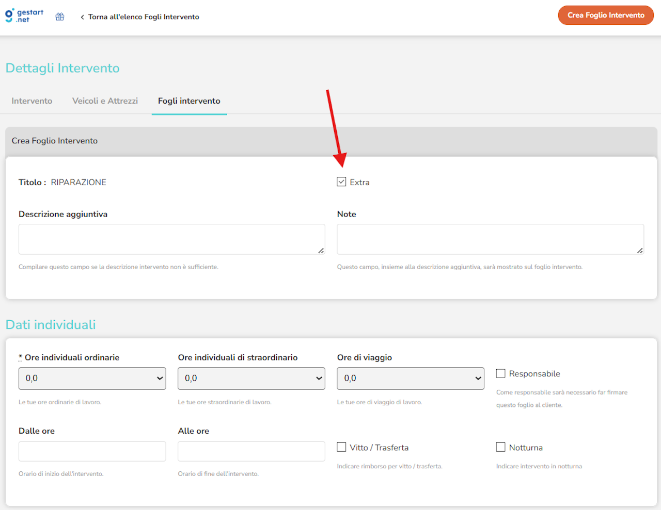The image size is (661, 510).
Task: Open the Ore di viaggio dropdown
Action: click(x=411, y=379)
